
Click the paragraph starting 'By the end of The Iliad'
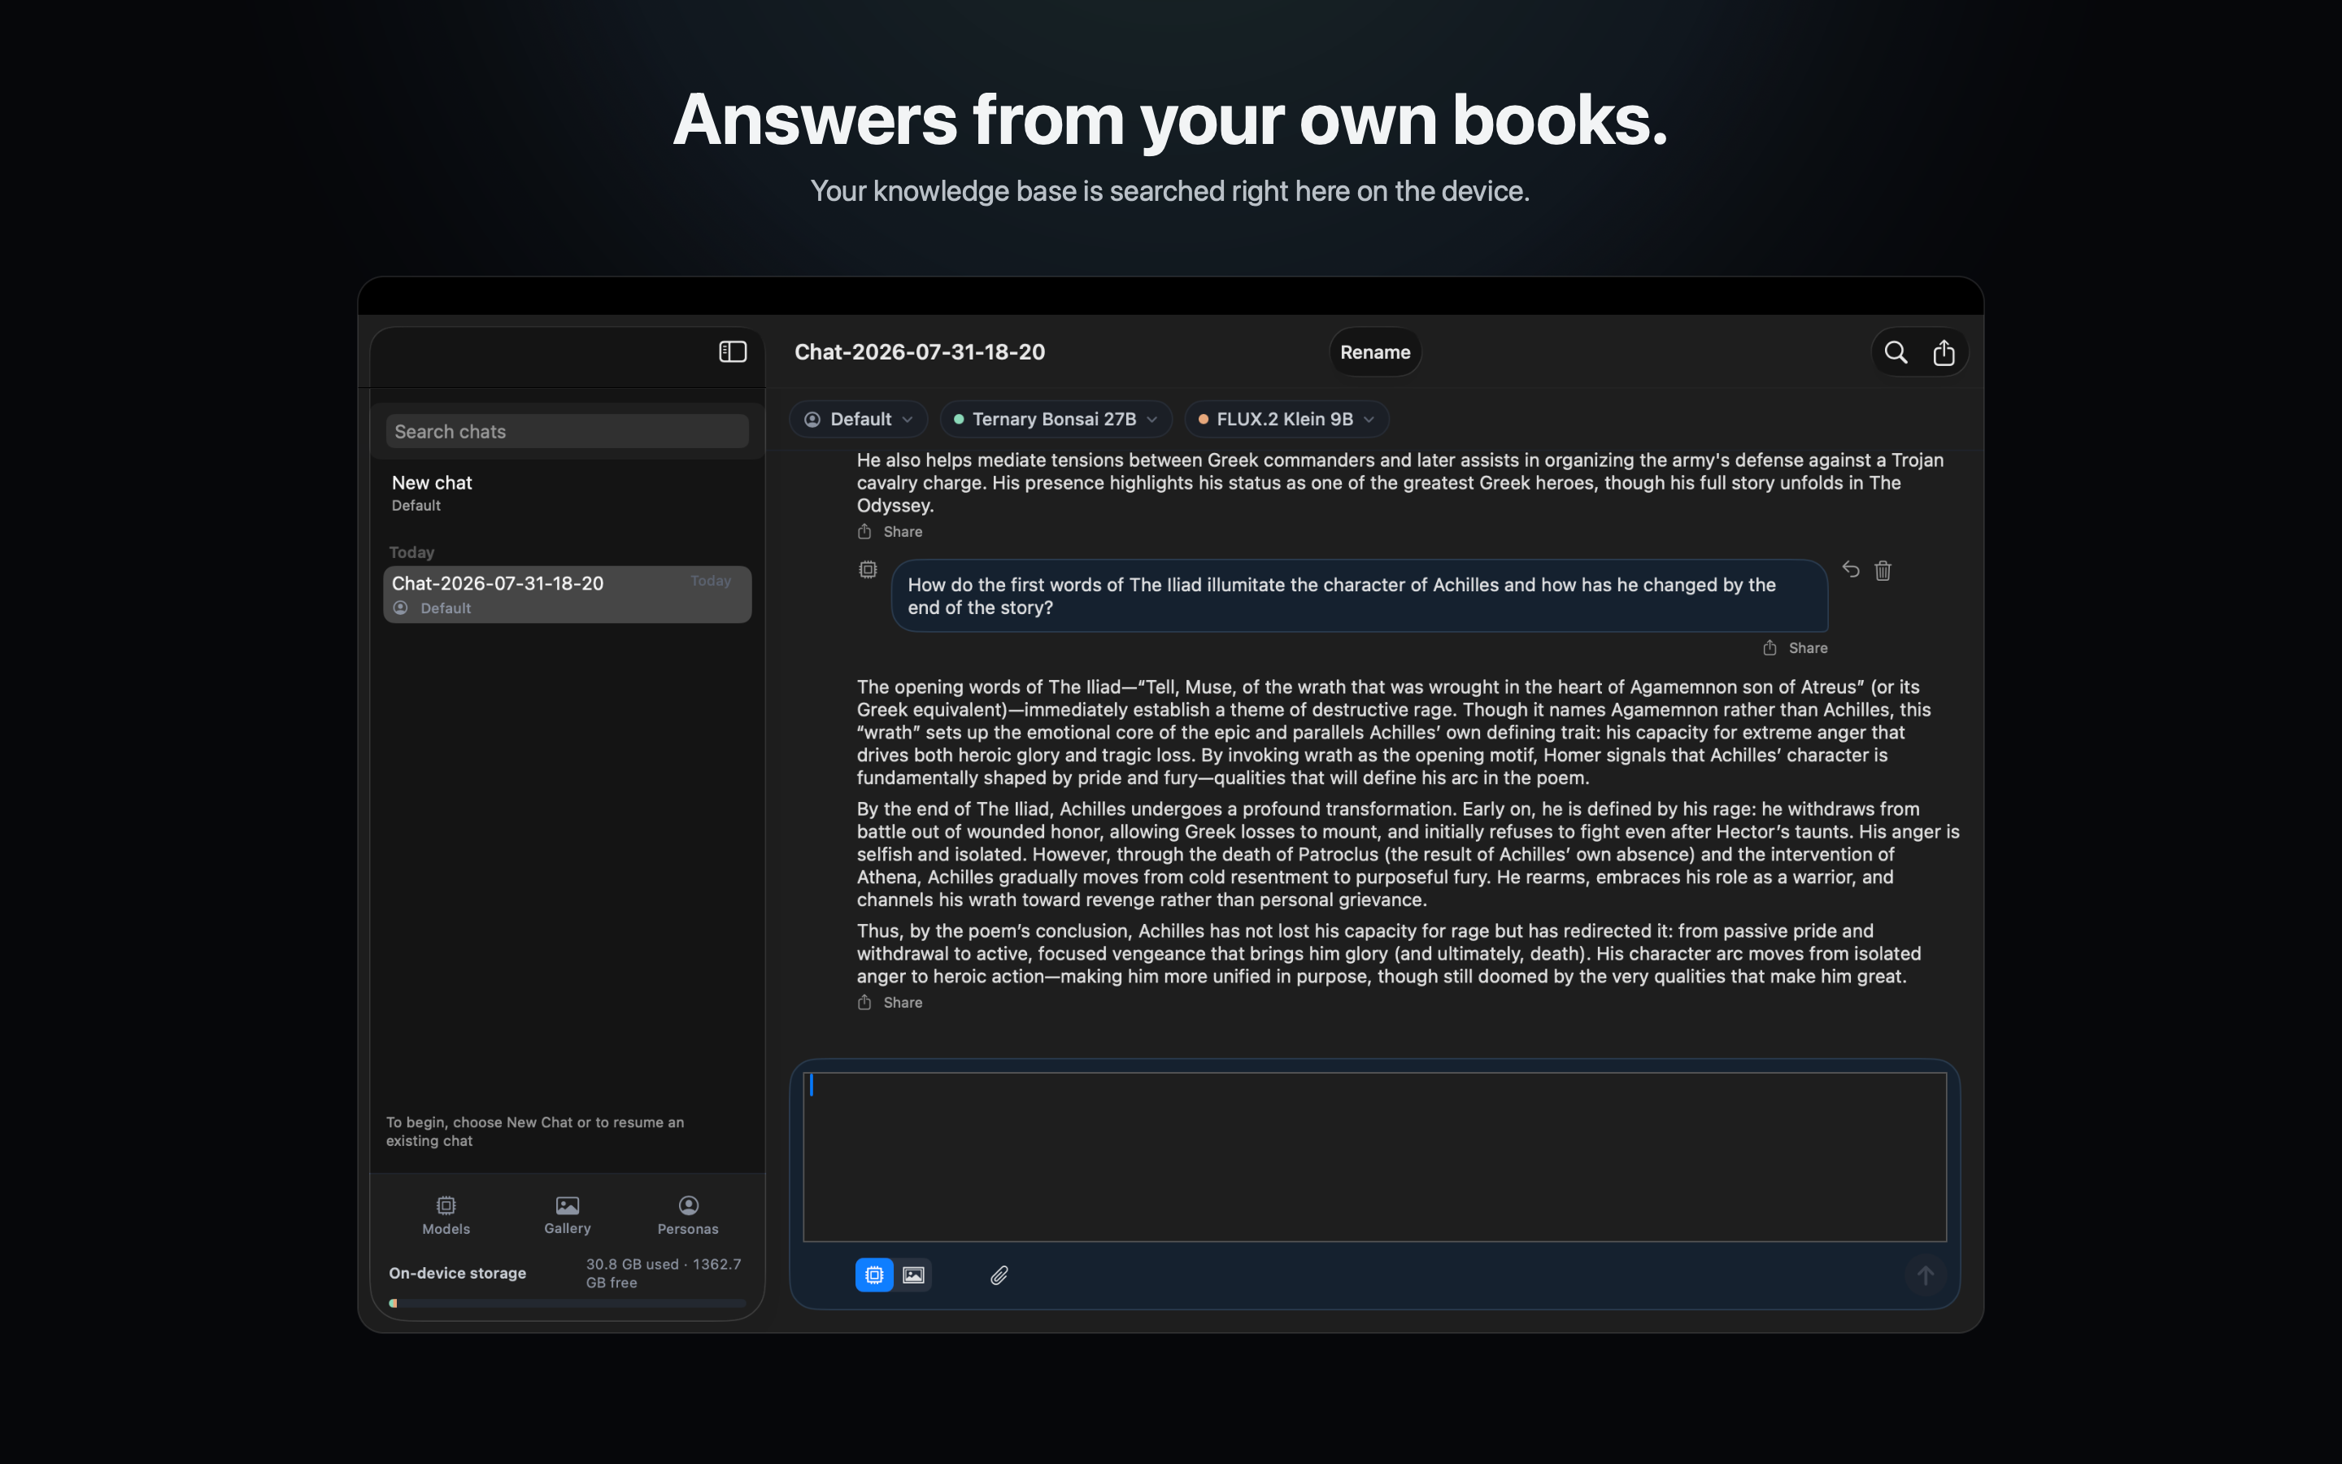1408,854
